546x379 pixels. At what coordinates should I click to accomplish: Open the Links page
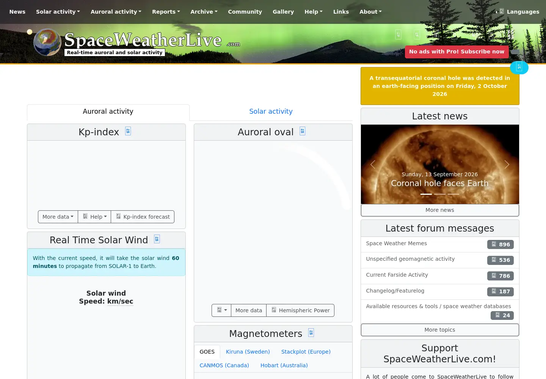pyautogui.click(x=341, y=12)
